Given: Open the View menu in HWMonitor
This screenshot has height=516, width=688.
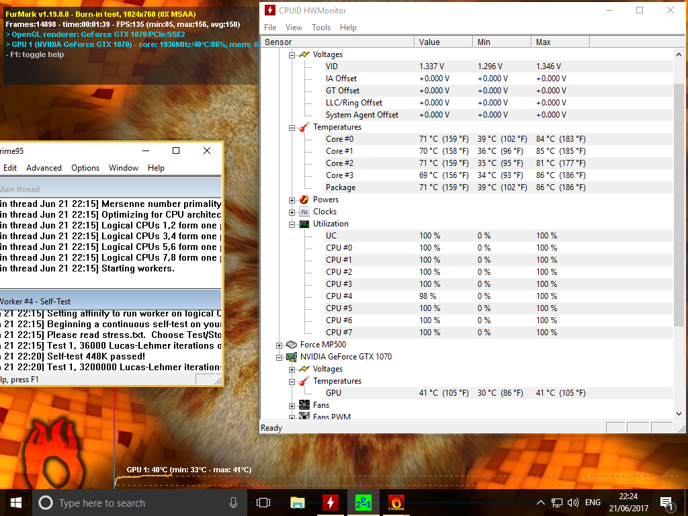Looking at the screenshot, I should [294, 27].
